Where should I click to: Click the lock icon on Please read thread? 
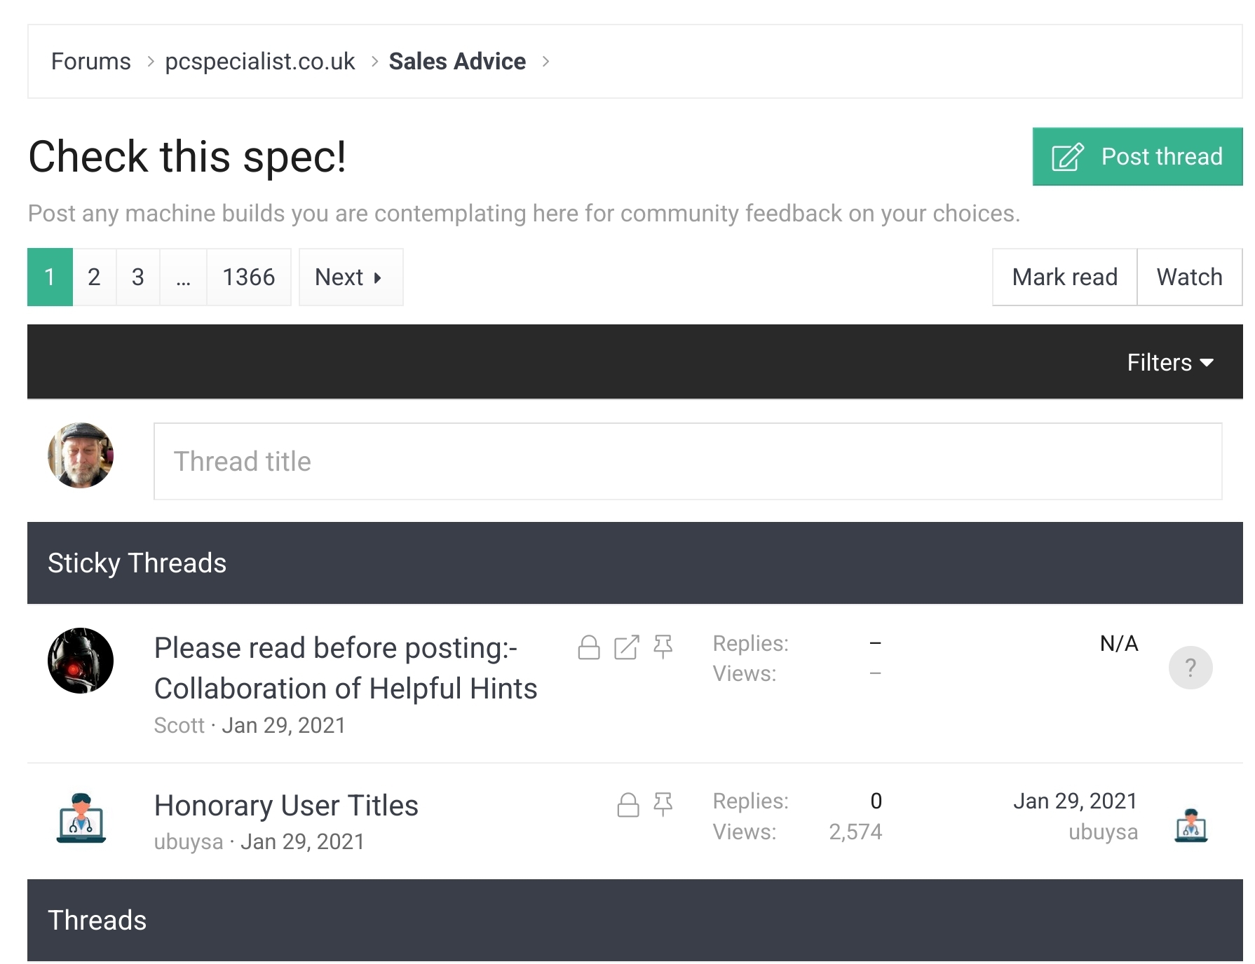[589, 647]
